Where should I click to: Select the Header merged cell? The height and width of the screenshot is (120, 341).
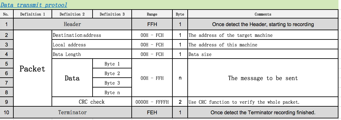pyautogui.click(x=73, y=24)
